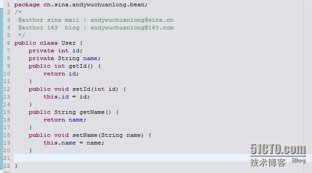
Task: Click the closing brace on line 20
Action: 30,150
